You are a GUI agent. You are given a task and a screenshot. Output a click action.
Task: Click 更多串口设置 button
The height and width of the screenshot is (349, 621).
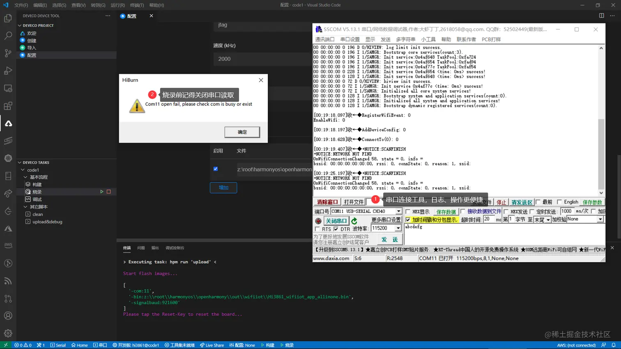(386, 220)
